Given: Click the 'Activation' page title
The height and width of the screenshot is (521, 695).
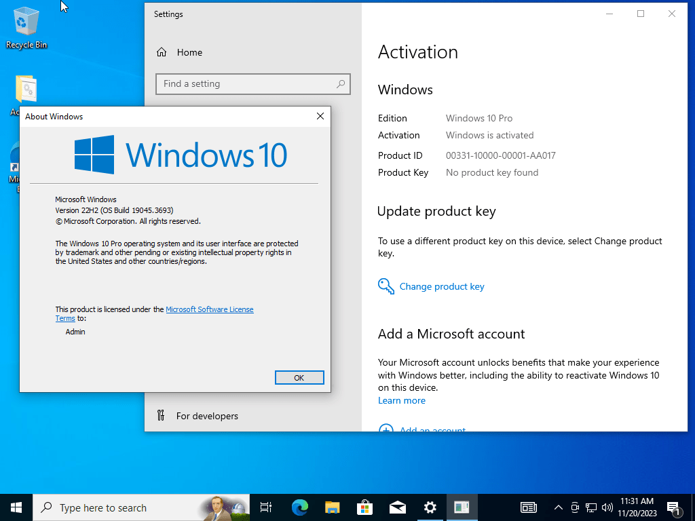Looking at the screenshot, I should coord(418,52).
